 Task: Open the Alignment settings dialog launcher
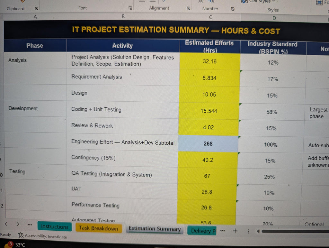click(x=188, y=8)
